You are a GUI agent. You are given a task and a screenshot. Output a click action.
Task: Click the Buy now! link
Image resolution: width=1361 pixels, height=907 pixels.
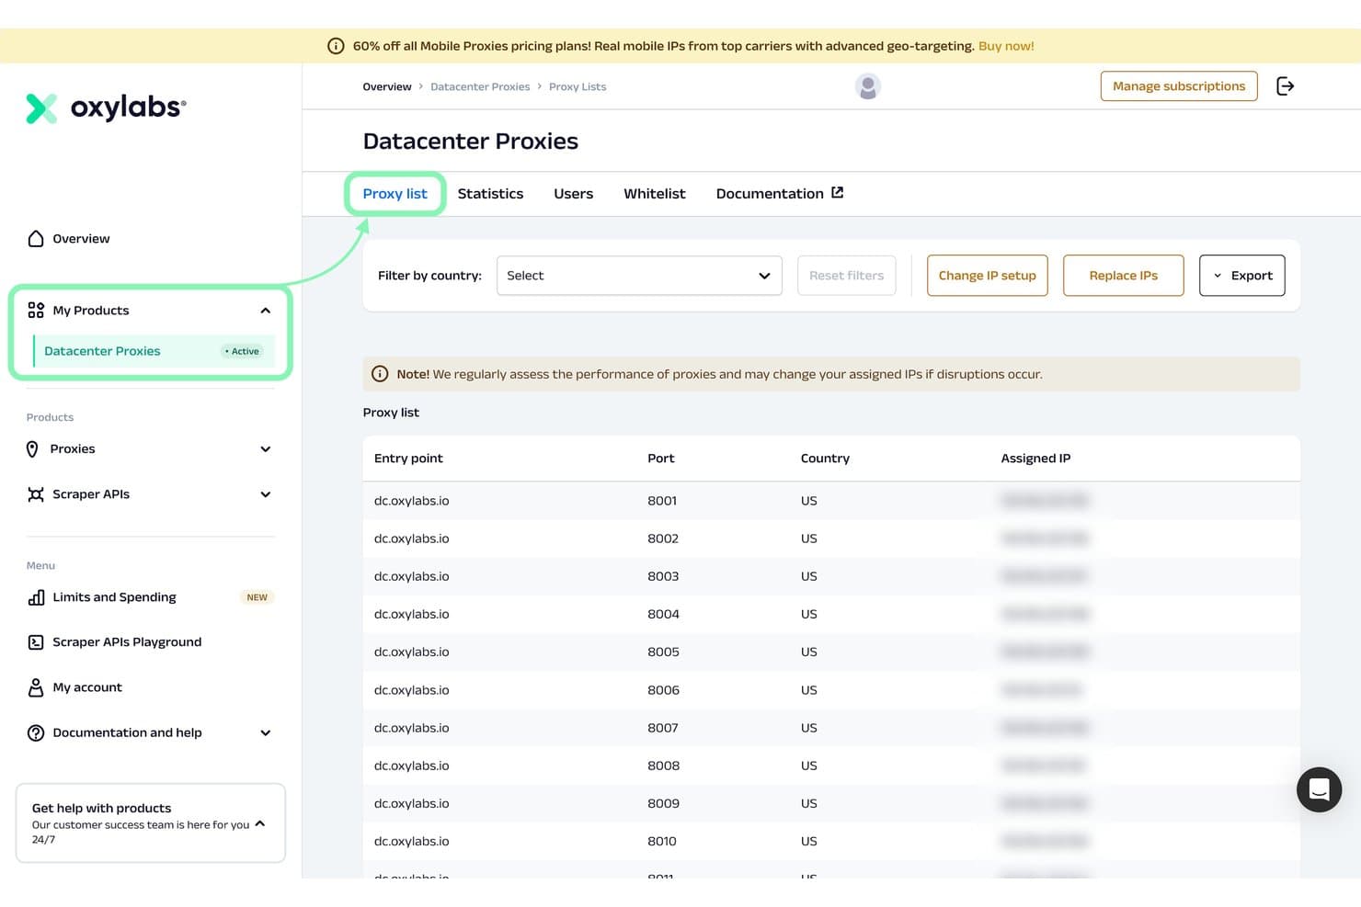(x=1006, y=46)
